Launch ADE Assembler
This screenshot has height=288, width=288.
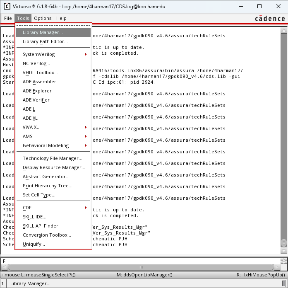point(53,82)
